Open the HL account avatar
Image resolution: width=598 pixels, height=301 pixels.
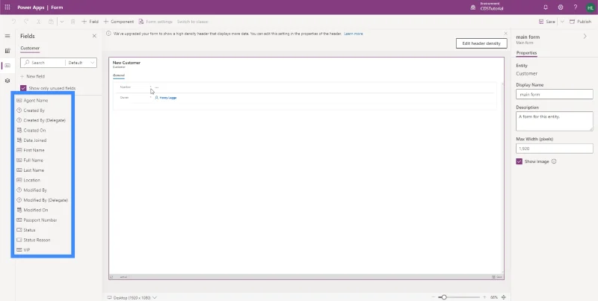[591, 7]
